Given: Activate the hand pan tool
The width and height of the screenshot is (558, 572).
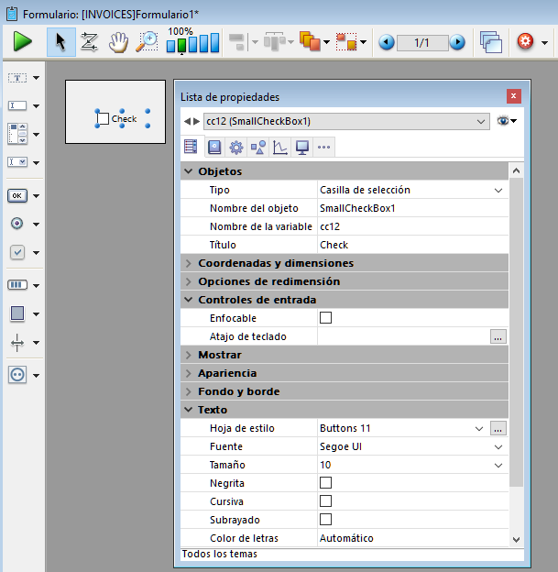Looking at the screenshot, I should click(x=118, y=41).
